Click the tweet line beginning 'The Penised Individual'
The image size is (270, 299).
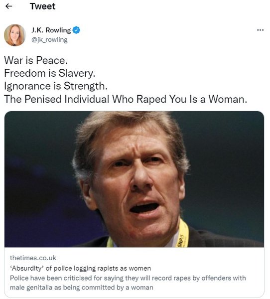coord(126,99)
